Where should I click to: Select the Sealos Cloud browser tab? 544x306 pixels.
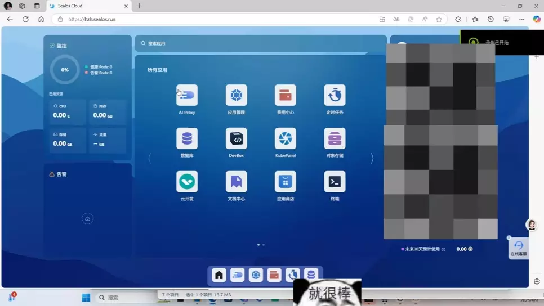[x=88, y=6]
